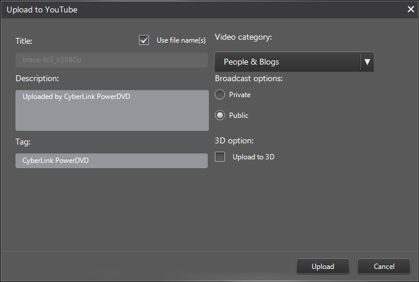Open the People & Blogs combo box

tap(287, 62)
